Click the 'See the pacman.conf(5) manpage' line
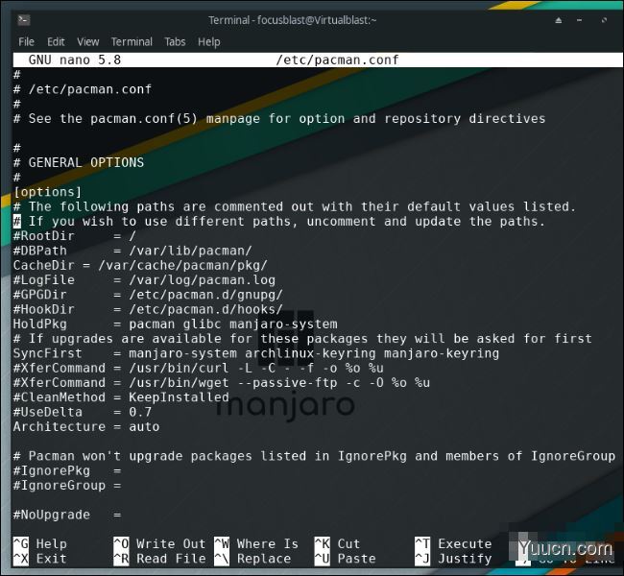 click(x=279, y=119)
